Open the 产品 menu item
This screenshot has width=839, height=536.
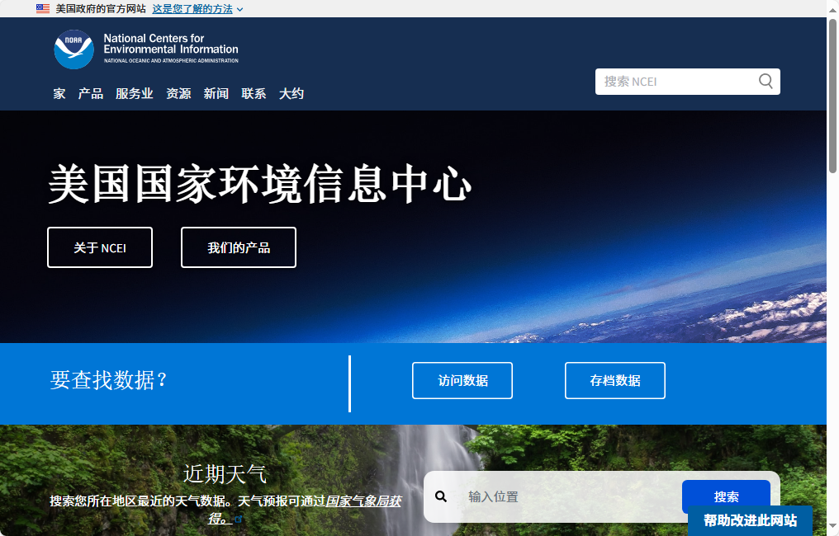click(x=91, y=93)
